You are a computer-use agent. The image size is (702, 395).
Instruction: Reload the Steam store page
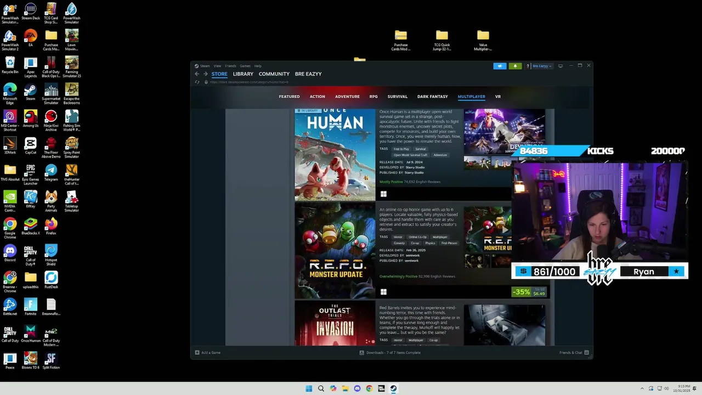pos(197,82)
